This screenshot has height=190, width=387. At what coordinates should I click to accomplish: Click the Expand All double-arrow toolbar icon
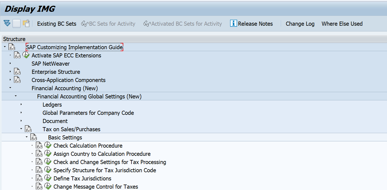[7, 24]
